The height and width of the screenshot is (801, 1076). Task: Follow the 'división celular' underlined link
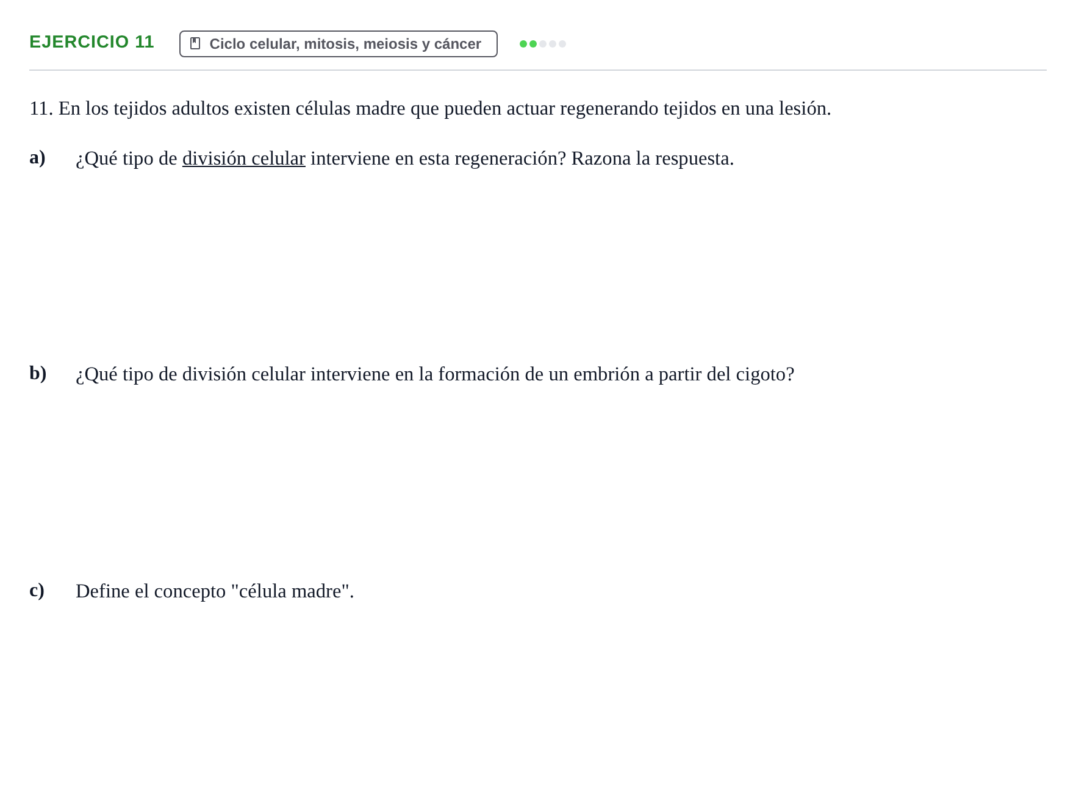click(x=244, y=158)
